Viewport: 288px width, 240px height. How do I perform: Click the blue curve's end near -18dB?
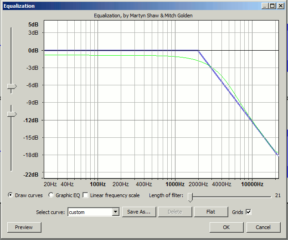click(277, 155)
